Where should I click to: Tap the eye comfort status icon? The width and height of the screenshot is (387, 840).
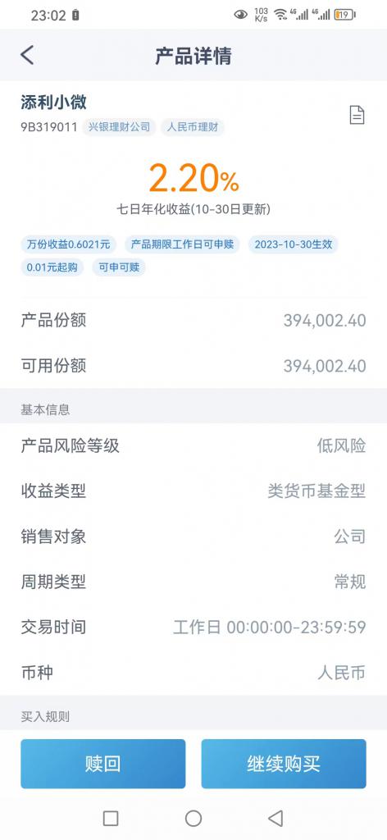click(x=241, y=15)
